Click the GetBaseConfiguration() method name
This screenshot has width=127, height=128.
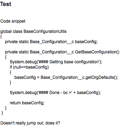click(97, 52)
